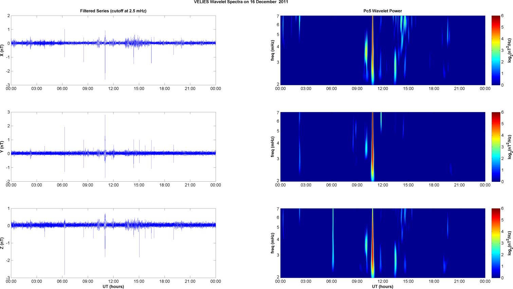Viewport: 513px width, 289px height.
Task: Open the X component filtered time series plot
Action: tap(113, 50)
